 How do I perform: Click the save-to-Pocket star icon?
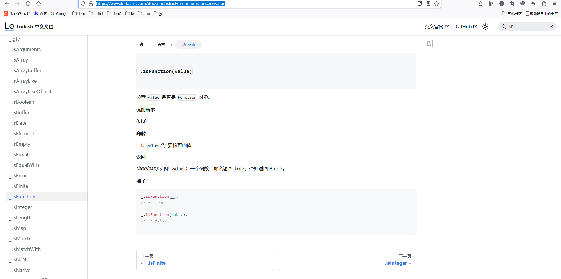point(480,4)
